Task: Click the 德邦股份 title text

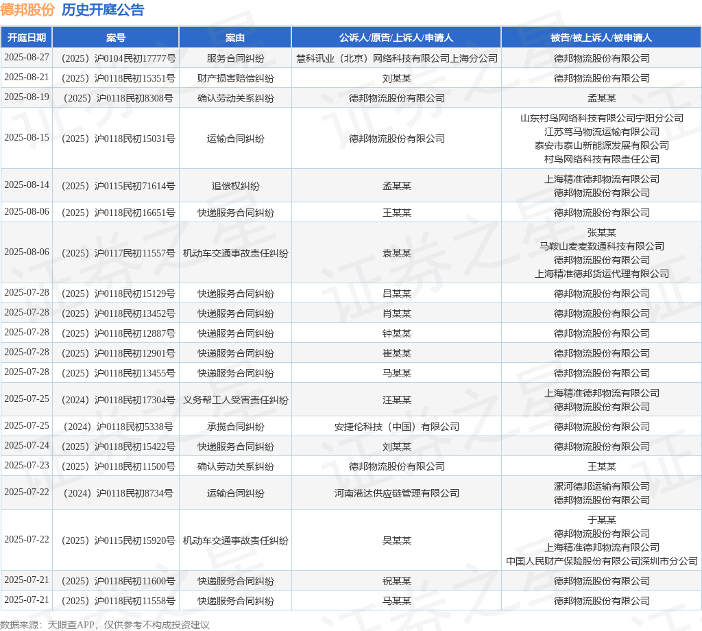Action: (27, 10)
